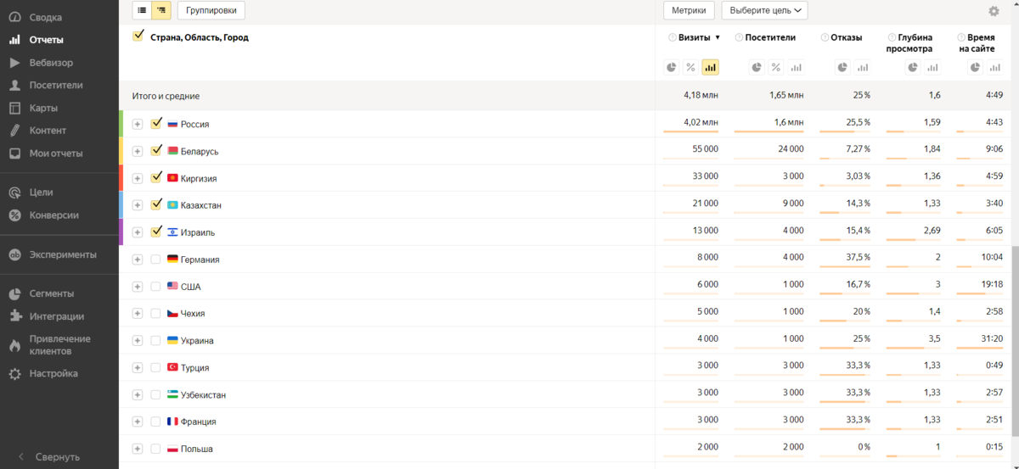
Task: Click the Интеграции puzzle icon
Action: (x=14, y=316)
